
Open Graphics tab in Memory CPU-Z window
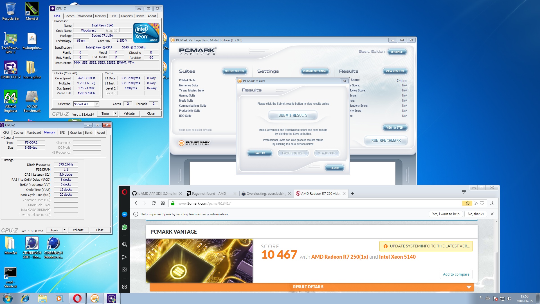coord(76,133)
